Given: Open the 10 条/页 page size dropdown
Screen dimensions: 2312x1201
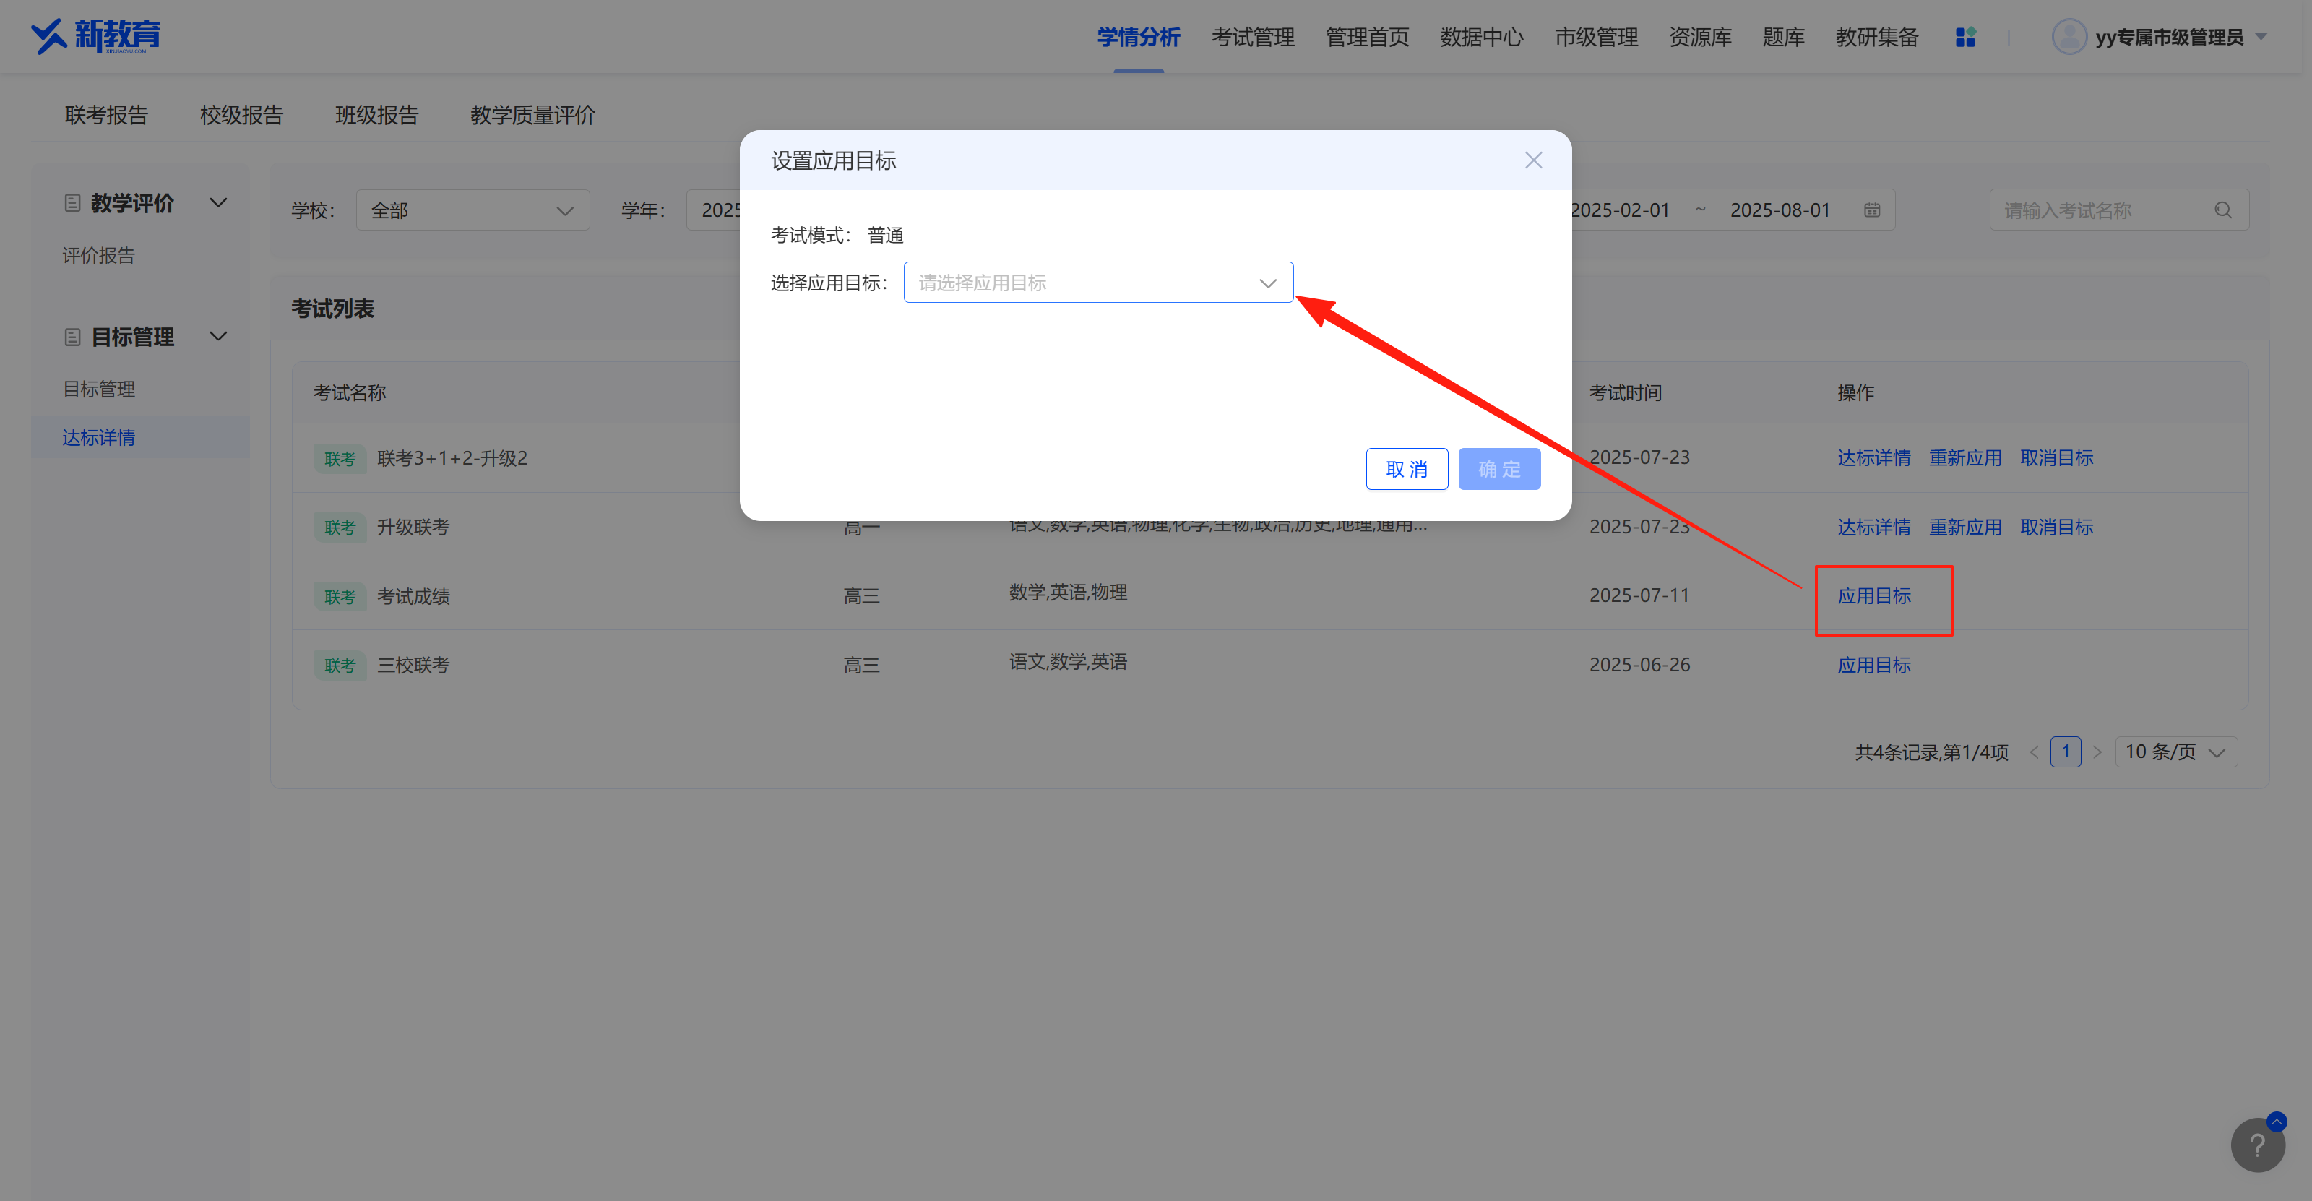Looking at the screenshot, I should click(x=2175, y=752).
